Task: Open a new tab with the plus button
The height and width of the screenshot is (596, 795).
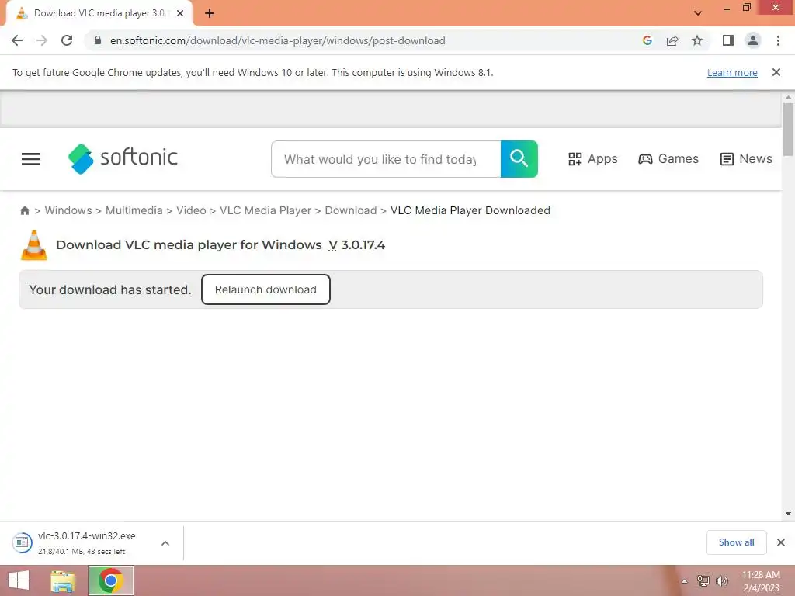Action: 210,14
